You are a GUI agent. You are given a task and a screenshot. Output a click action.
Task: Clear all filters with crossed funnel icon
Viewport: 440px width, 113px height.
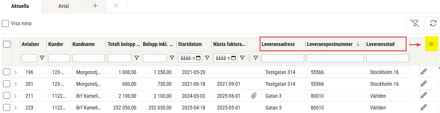tap(414, 23)
